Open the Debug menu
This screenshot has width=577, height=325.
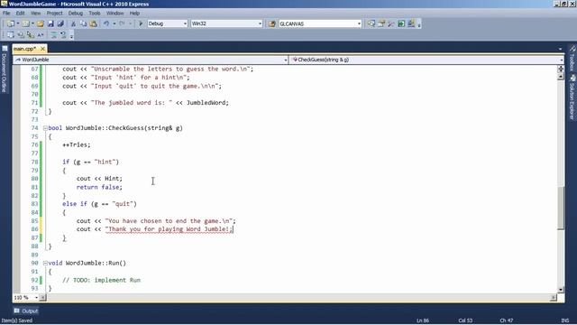point(76,13)
